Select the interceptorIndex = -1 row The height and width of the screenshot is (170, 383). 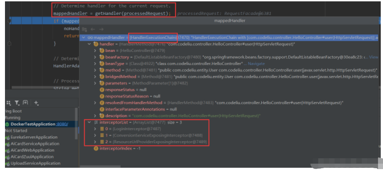120,148
